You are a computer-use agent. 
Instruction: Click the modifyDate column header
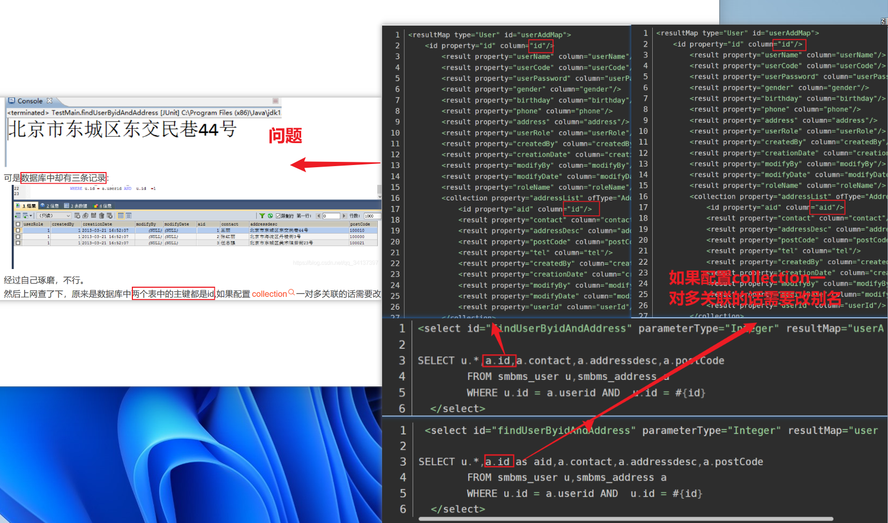pyautogui.click(x=180, y=224)
